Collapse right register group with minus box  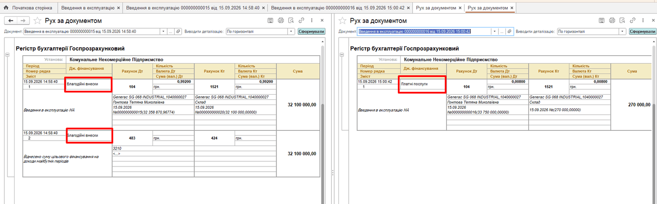point(342,55)
